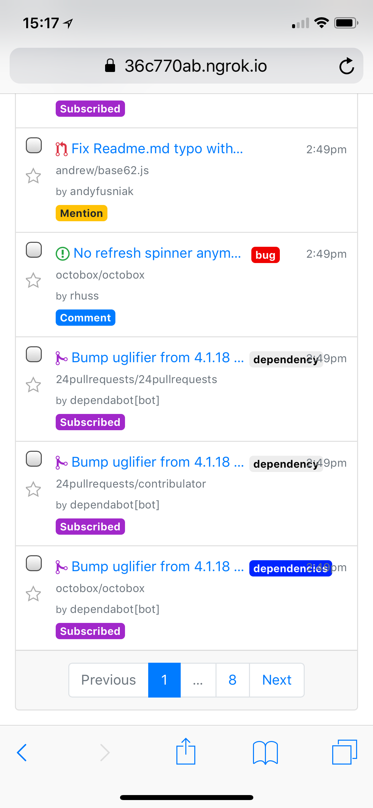The width and height of the screenshot is (373, 808).
Task: Tap the address bar showing 36c770ab.ngrok.io
Action: pyautogui.click(x=186, y=66)
